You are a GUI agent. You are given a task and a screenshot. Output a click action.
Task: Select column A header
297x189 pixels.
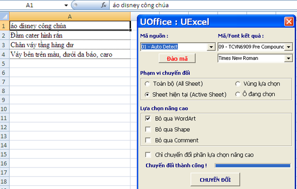pos(70,16)
